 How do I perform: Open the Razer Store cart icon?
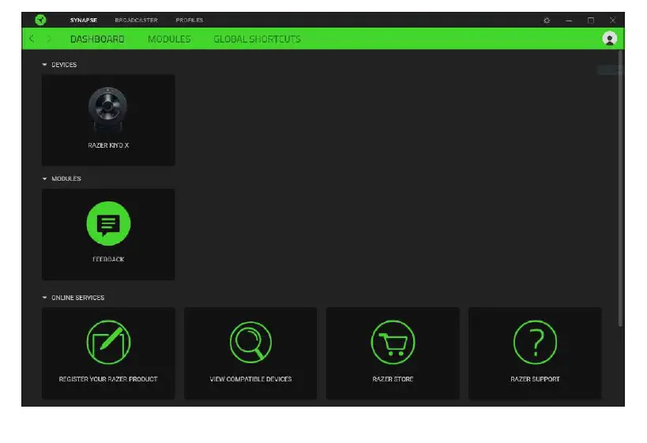[393, 343]
